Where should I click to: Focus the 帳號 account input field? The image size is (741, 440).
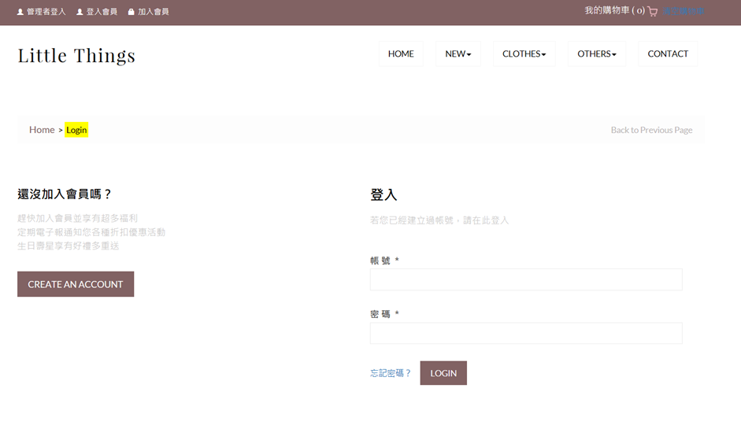(x=526, y=279)
